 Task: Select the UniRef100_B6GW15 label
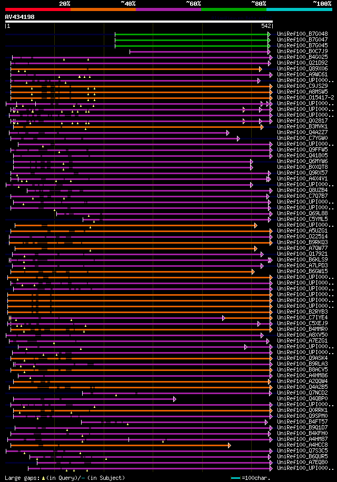pos(302,271)
